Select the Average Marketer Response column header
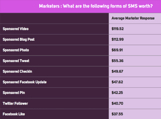Screen dimensions: 161x119 point(133,18)
